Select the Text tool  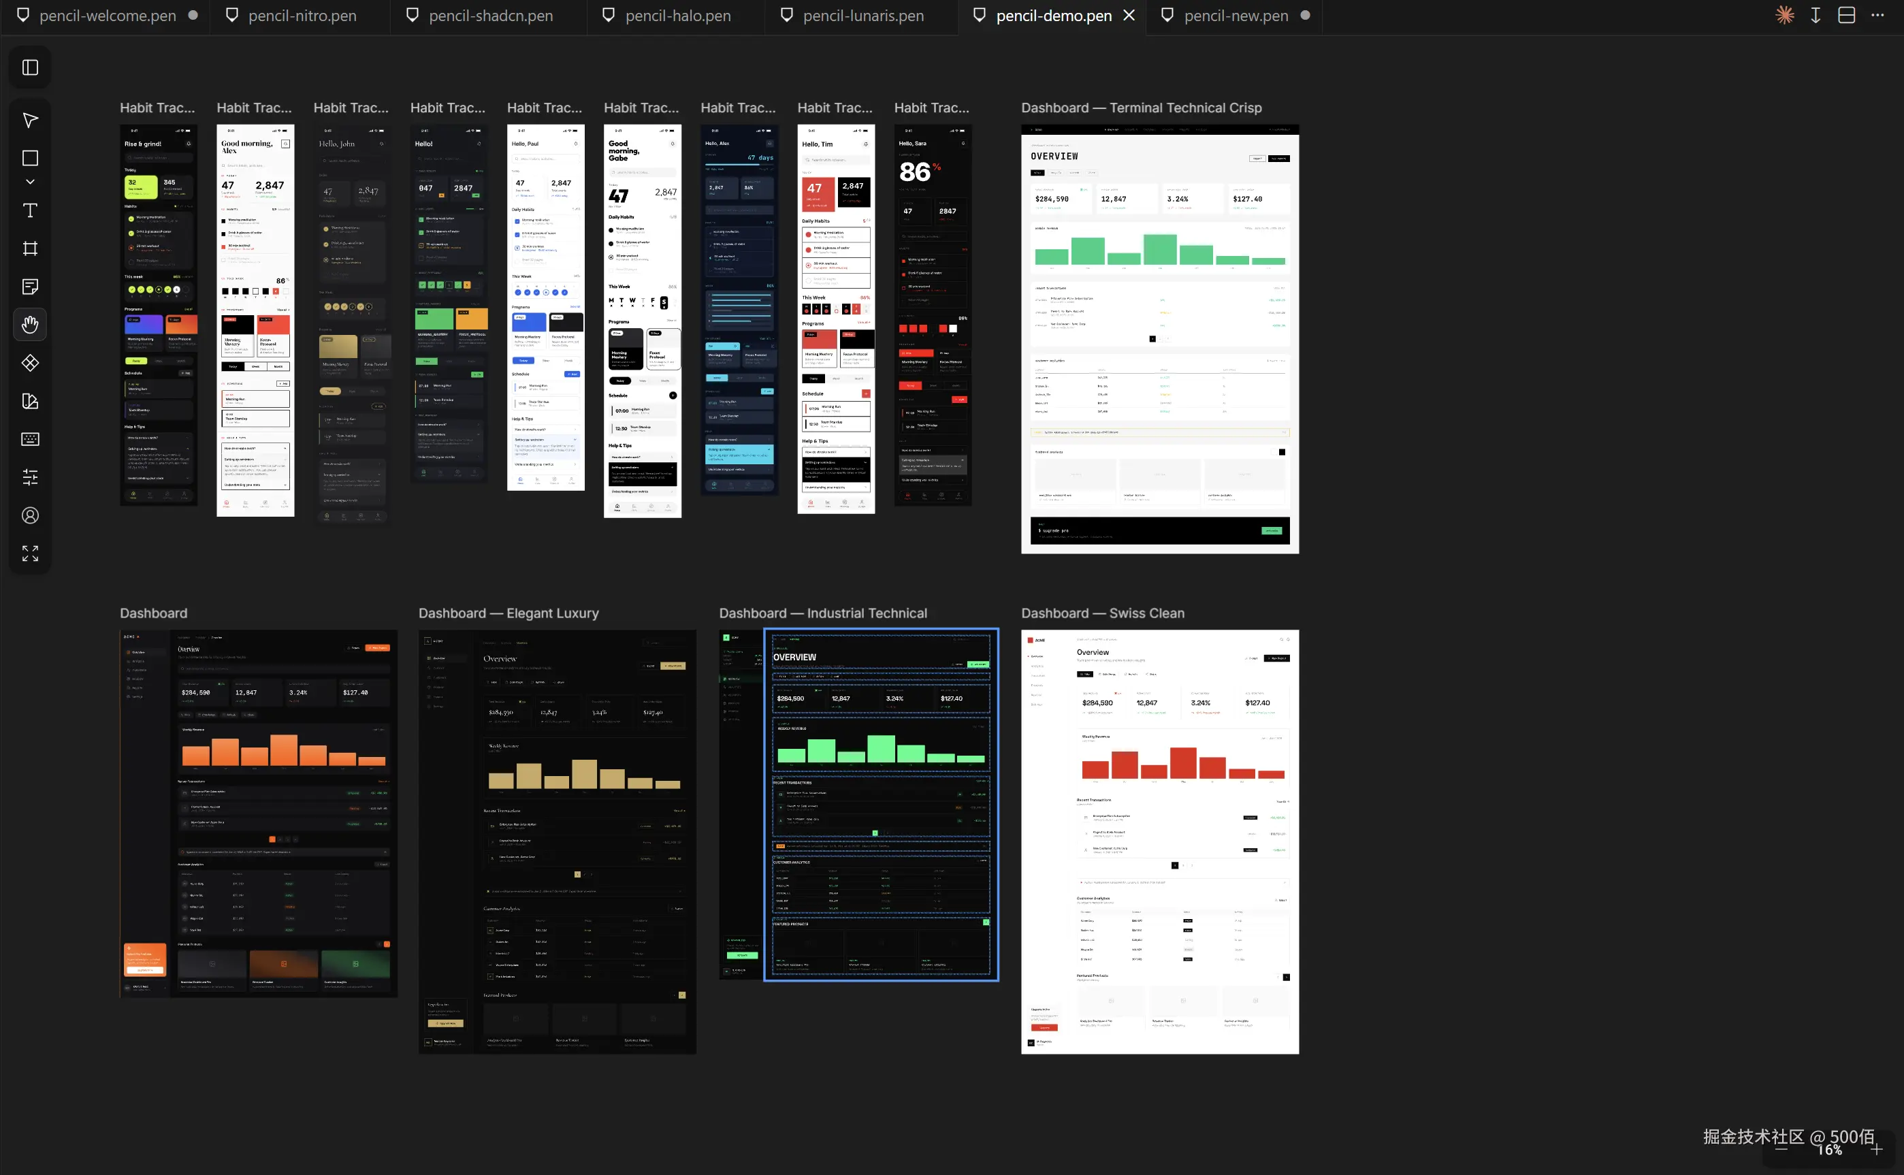tap(31, 210)
